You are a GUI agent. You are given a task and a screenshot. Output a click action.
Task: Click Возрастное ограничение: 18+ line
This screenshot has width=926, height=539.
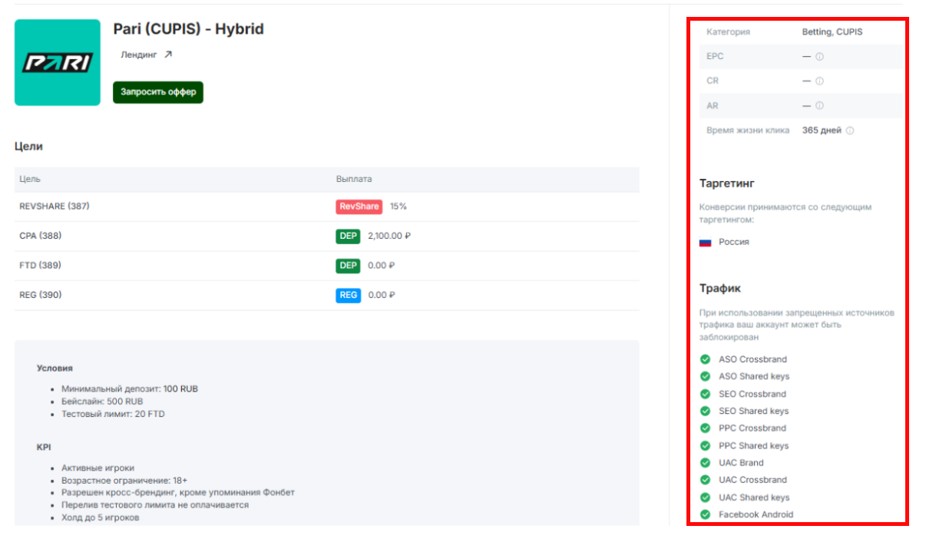click(124, 480)
